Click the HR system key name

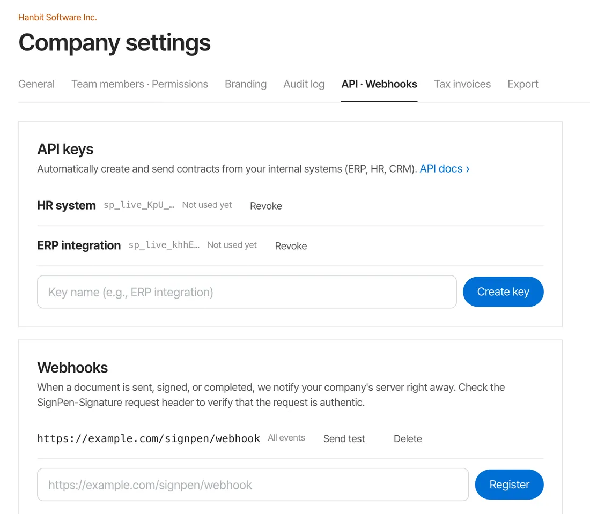coord(67,205)
